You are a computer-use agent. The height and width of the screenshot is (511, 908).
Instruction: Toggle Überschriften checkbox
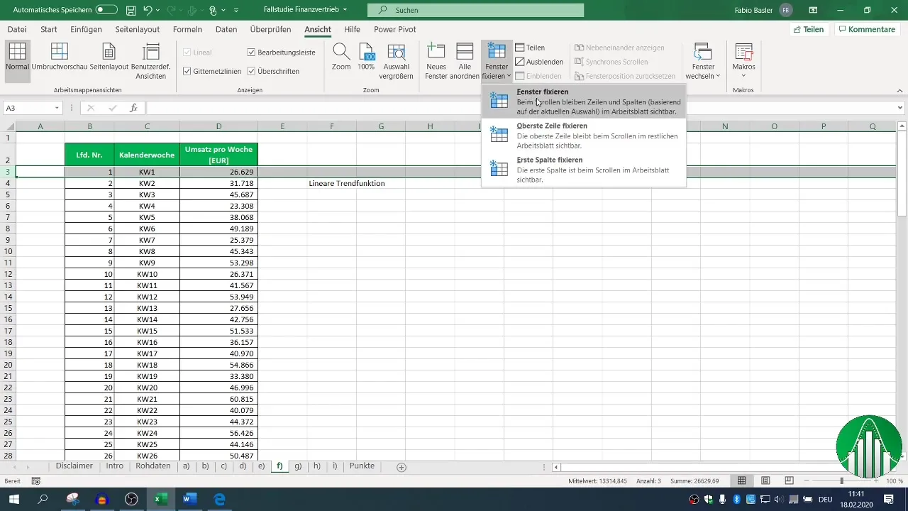tap(251, 71)
